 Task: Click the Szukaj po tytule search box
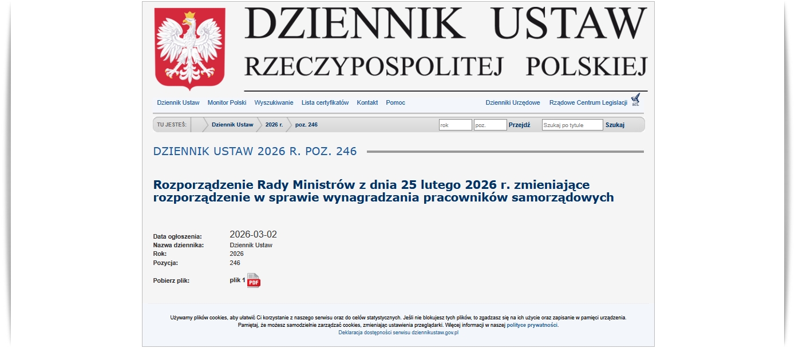pyautogui.click(x=572, y=125)
